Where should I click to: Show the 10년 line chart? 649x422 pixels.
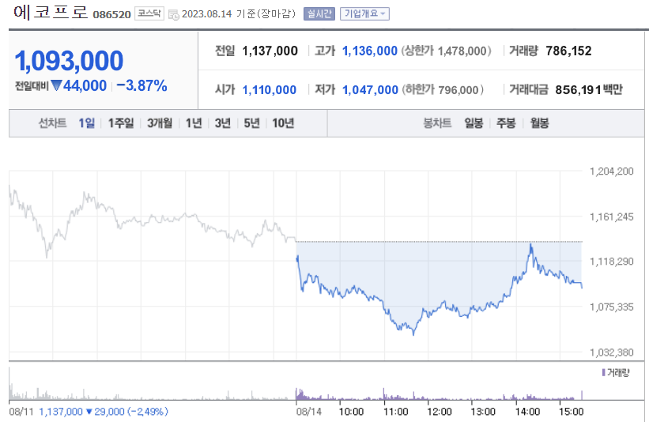tap(283, 122)
